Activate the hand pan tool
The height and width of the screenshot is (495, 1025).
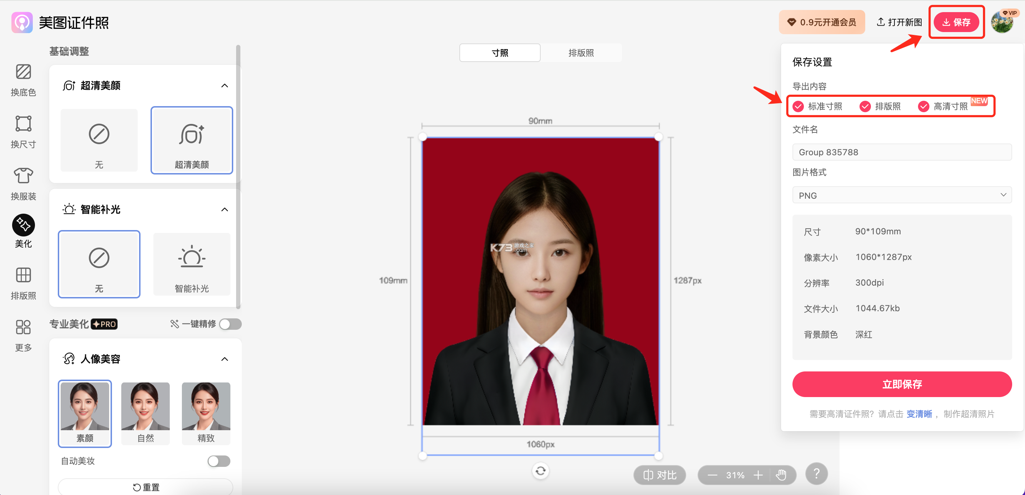click(781, 475)
